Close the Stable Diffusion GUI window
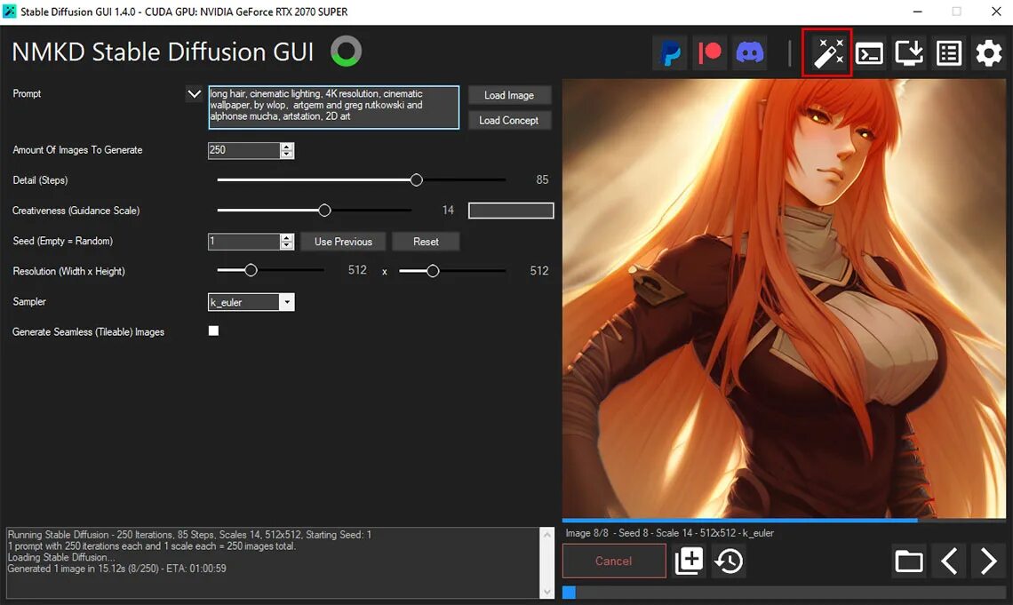The width and height of the screenshot is (1013, 605). coord(996,12)
